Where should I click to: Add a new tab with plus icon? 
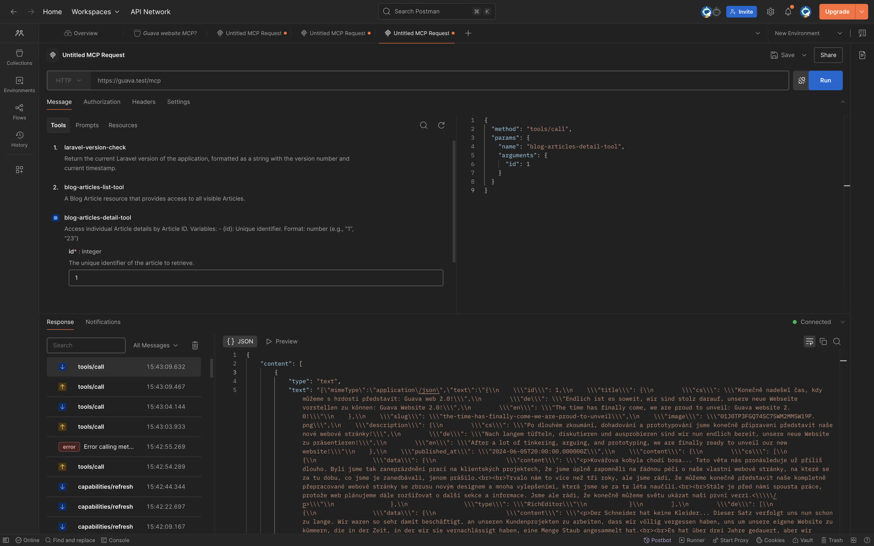click(x=468, y=33)
